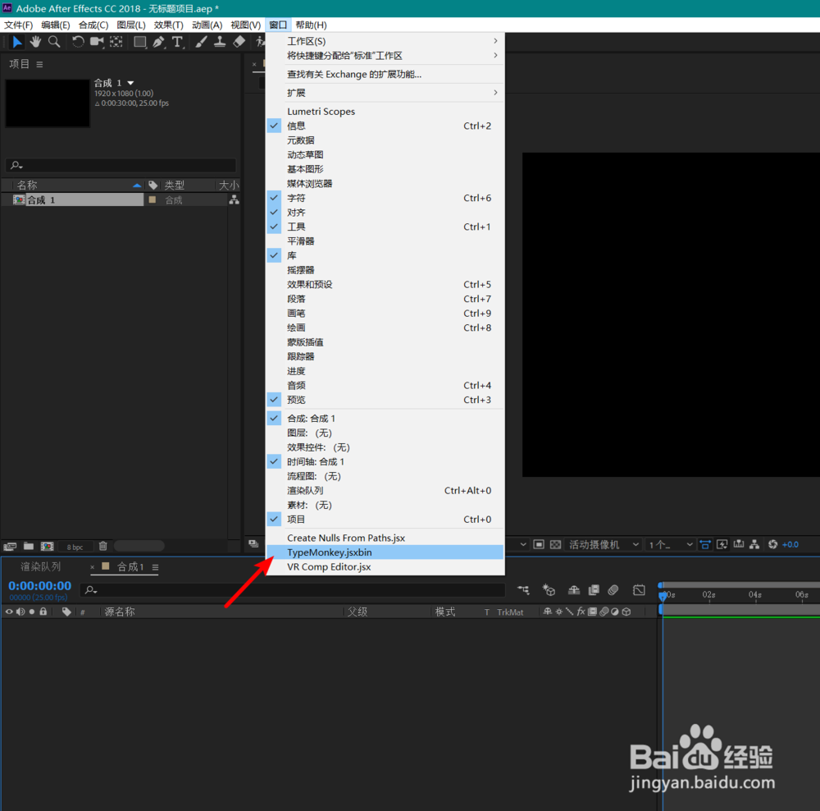Select the Zoom magnifier tool
820x811 pixels.
coord(54,42)
